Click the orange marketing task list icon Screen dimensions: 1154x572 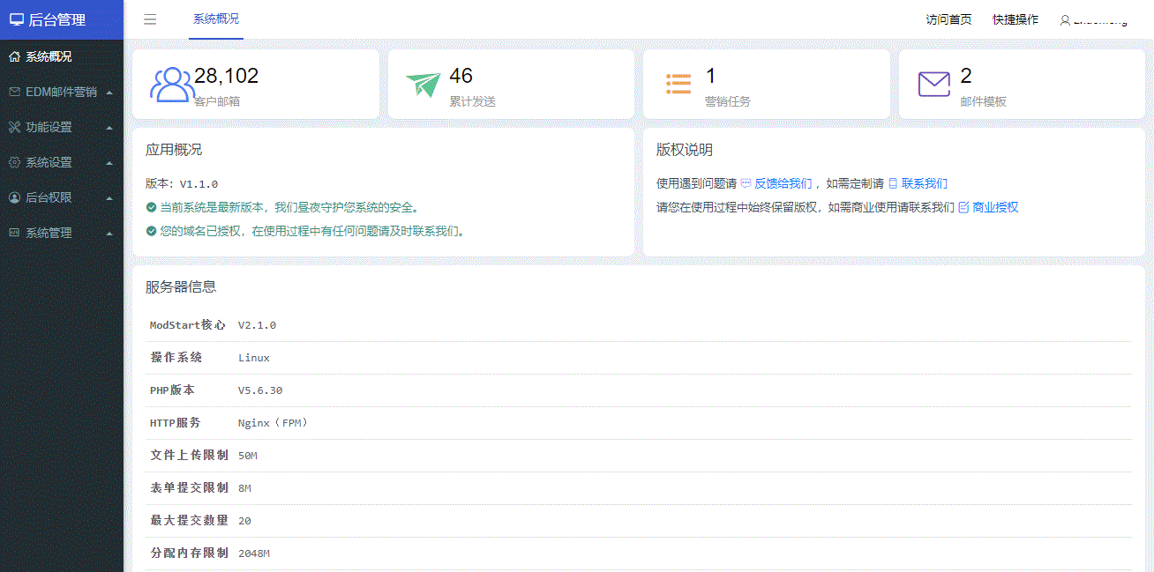[678, 84]
